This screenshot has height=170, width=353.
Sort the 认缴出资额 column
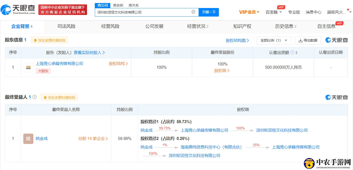tap(297, 53)
